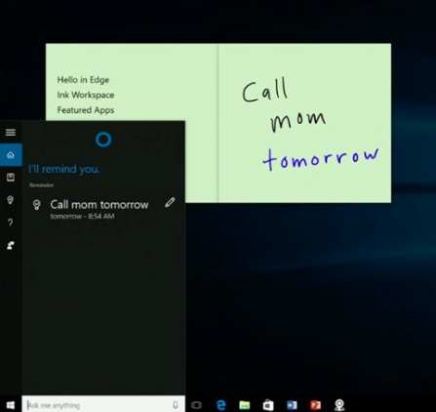
Task: Edit the reminder with the pencil icon
Action: [x=170, y=202]
